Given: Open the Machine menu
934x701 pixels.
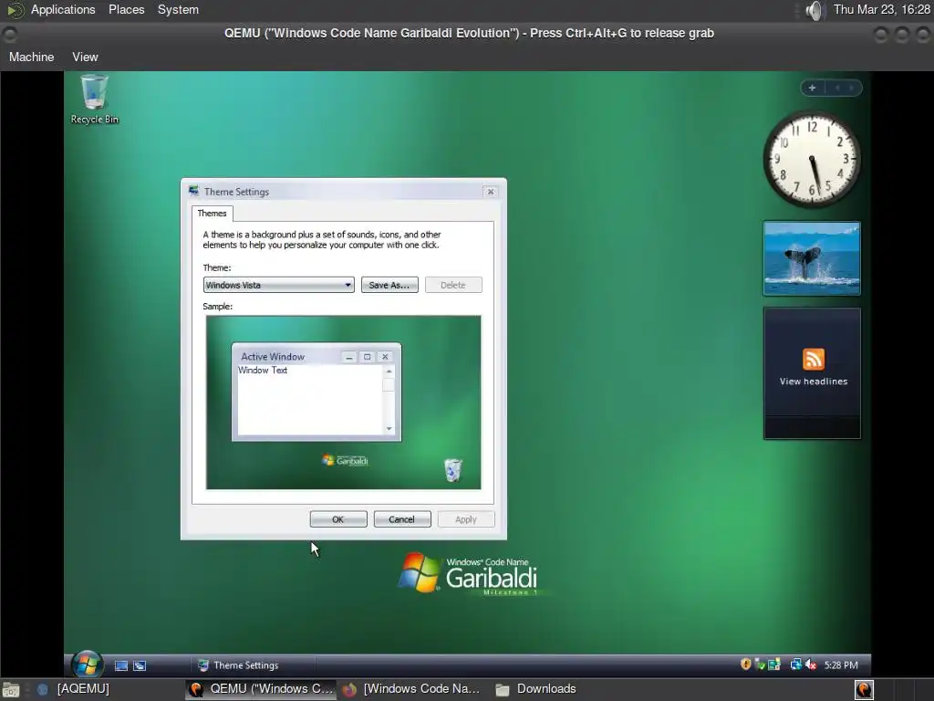Looking at the screenshot, I should (x=32, y=58).
